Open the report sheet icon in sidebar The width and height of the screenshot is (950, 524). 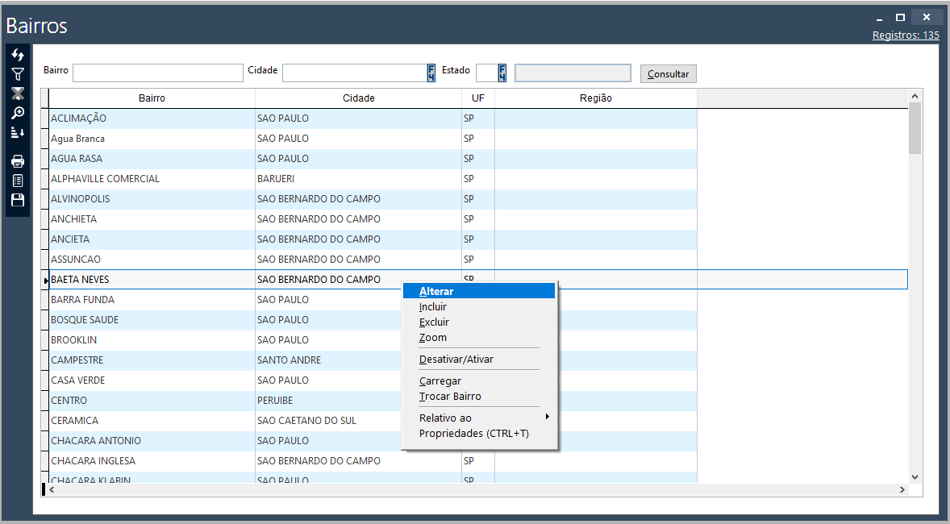[18, 181]
